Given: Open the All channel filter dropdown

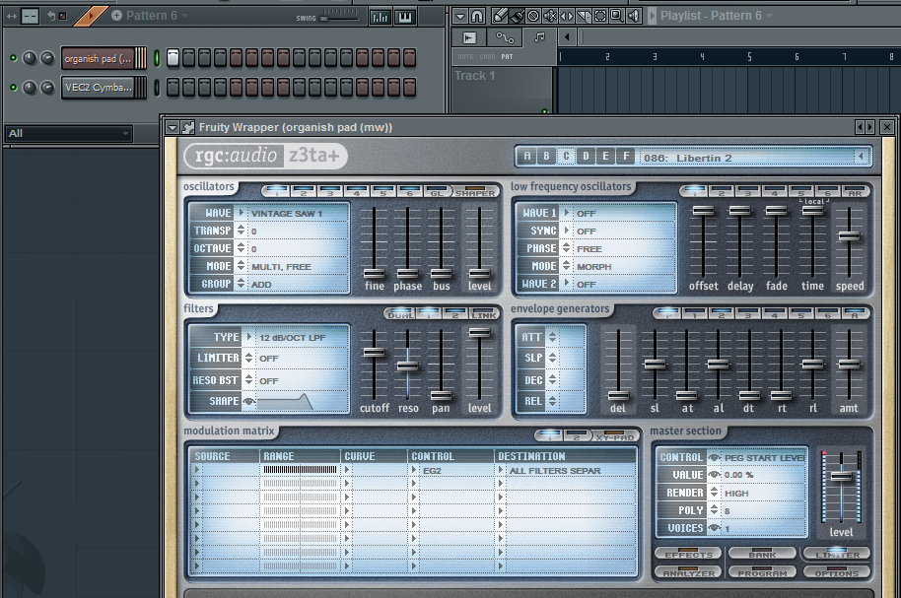Looking at the screenshot, I should click(68, 133).
